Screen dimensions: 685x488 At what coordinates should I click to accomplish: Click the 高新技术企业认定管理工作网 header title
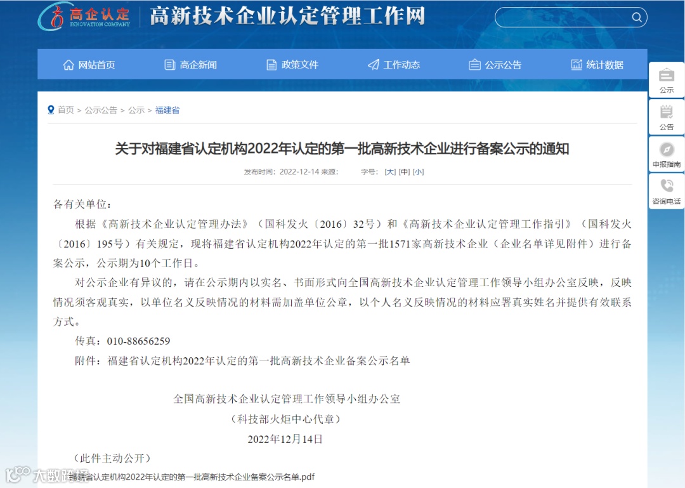point(287,16)
